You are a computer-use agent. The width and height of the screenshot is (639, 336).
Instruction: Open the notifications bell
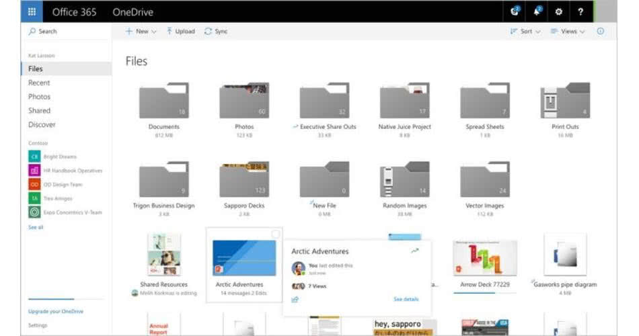tap(537, 11)
